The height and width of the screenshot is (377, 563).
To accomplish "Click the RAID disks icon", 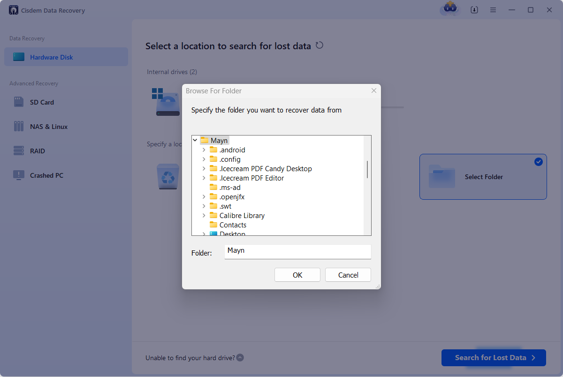I will pyautogui.click(x=19, y=151).
